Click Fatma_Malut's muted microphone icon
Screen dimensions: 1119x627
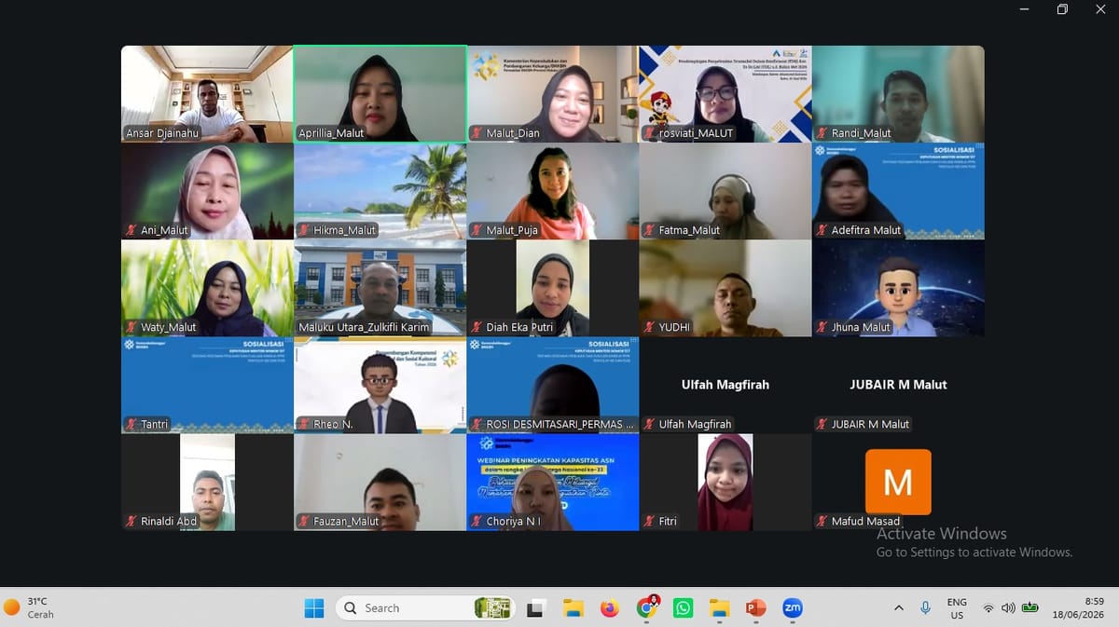pyautogui.click(x=649, y=230)
